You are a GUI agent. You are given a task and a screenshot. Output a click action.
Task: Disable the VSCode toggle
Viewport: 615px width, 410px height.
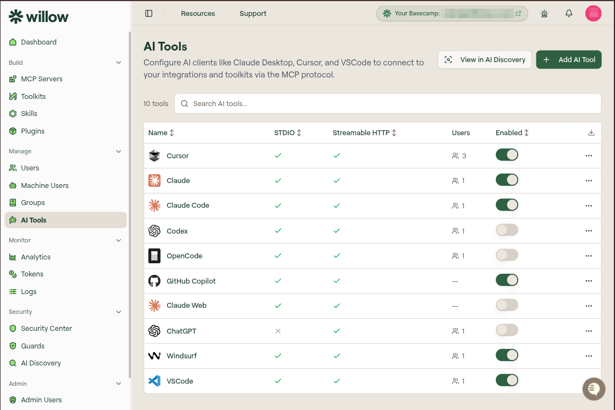507,380
